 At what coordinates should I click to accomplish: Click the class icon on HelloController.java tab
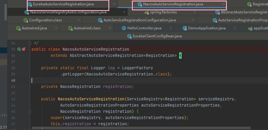(x=124, y=28)
